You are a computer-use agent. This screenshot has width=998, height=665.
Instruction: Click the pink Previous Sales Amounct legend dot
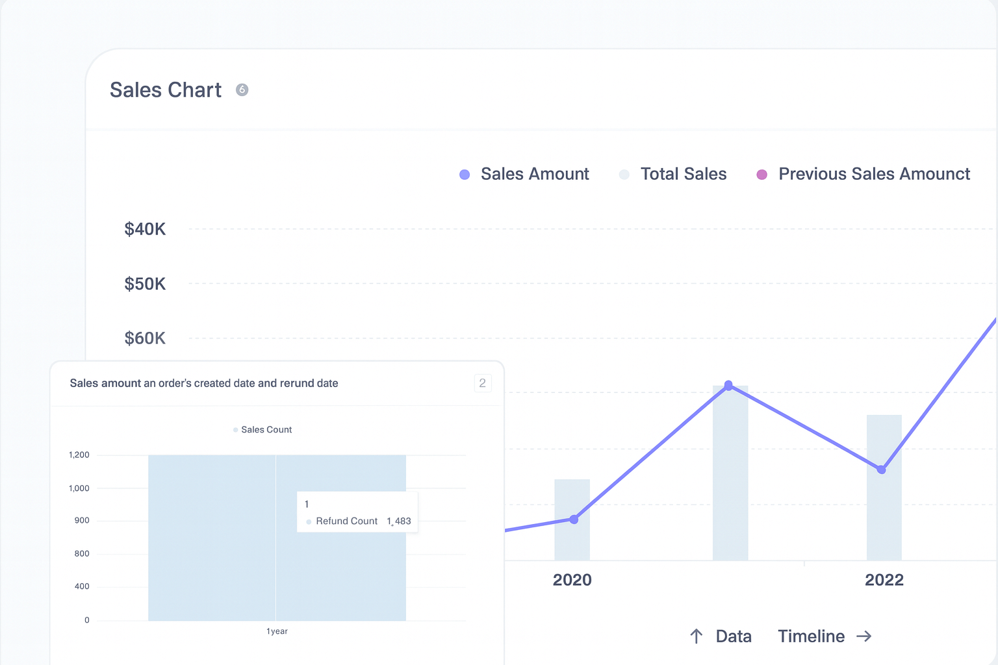(761, 174)
